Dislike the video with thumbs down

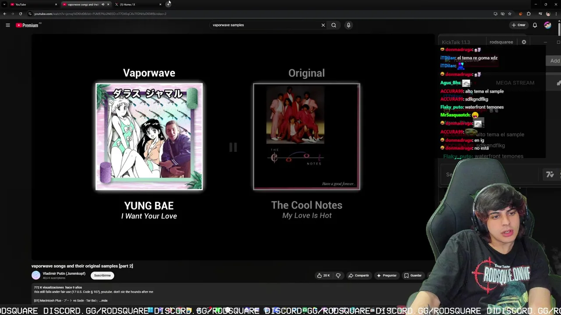pos(338,276)
